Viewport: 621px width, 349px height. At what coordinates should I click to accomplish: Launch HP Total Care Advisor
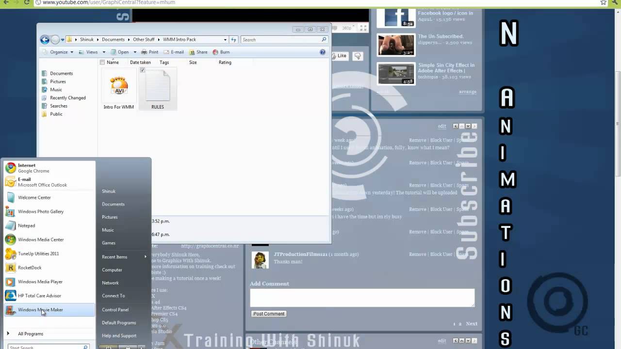click(x=49, y=296)
